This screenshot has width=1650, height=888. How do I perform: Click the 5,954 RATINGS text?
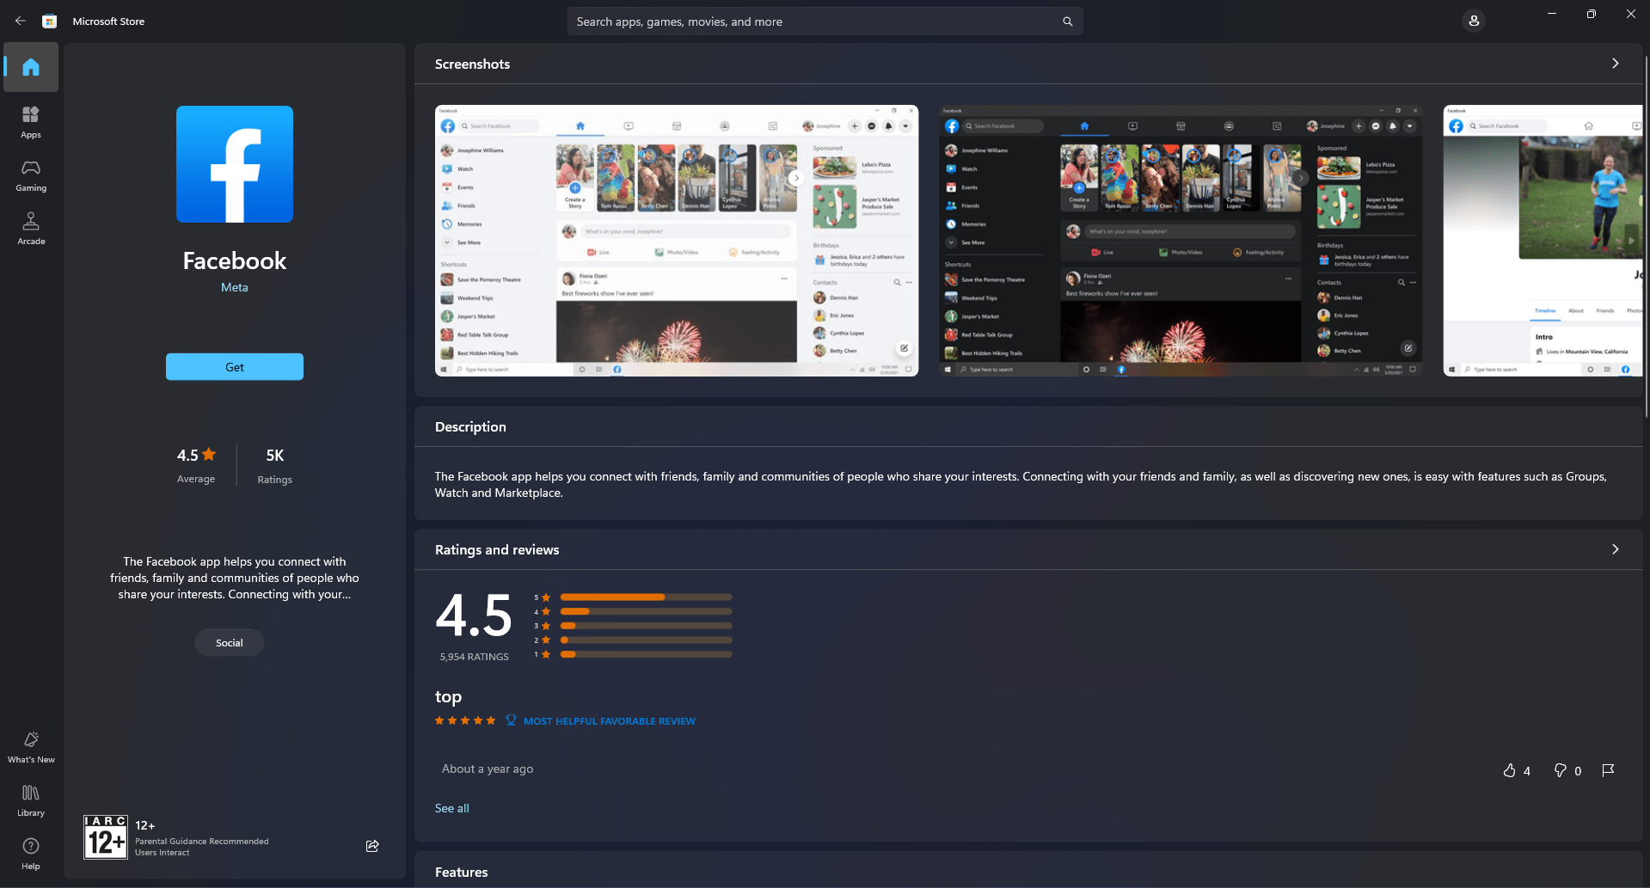click(x=475, y=657)
